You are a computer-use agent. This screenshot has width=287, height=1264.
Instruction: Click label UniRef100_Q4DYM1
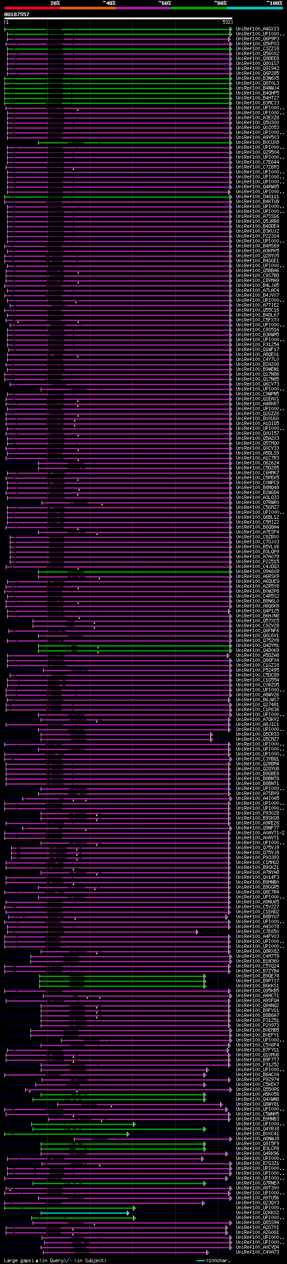[257, 646]
